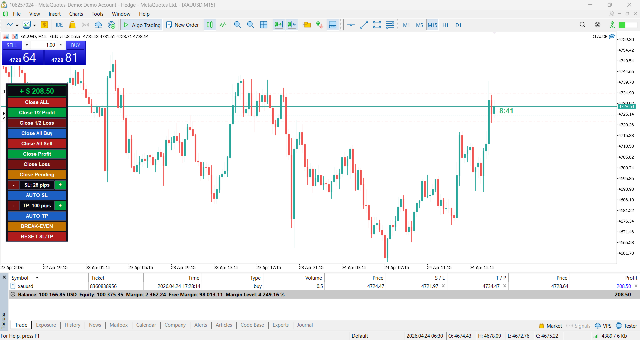Decrease SL pips with minus button
Screen dimensions: 640x340
tap(14, 185)
